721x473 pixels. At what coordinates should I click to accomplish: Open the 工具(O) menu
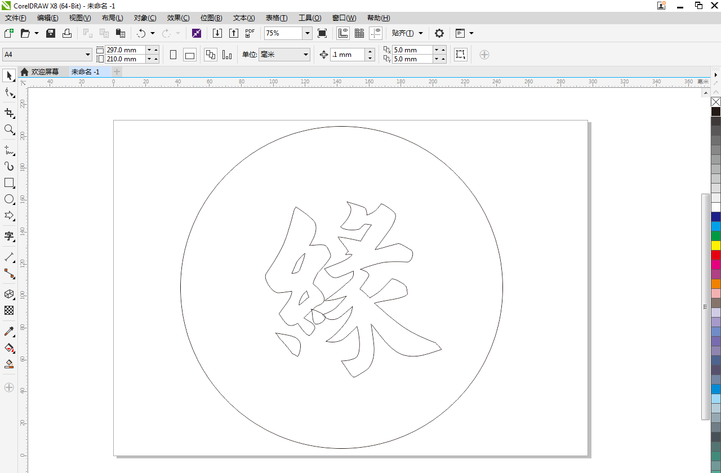click(310, 18)
